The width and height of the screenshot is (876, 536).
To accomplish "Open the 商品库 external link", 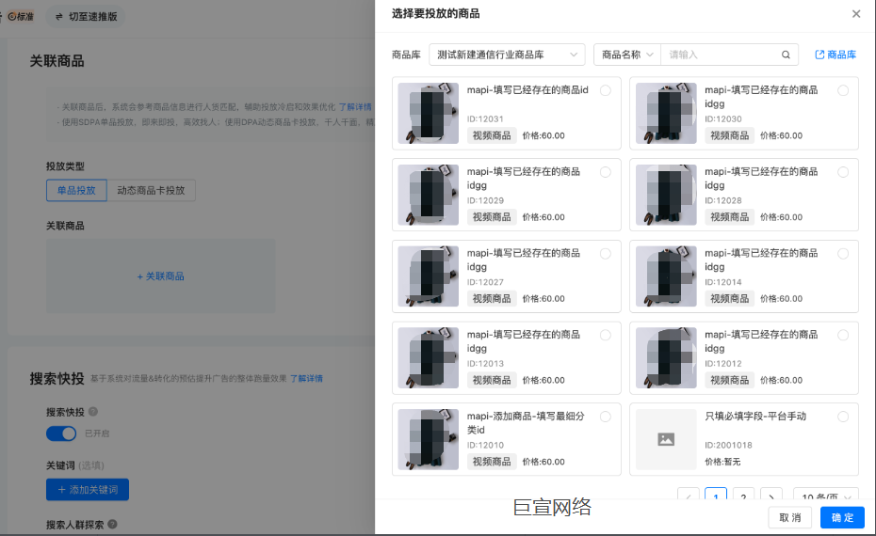I will pos(835,55).
